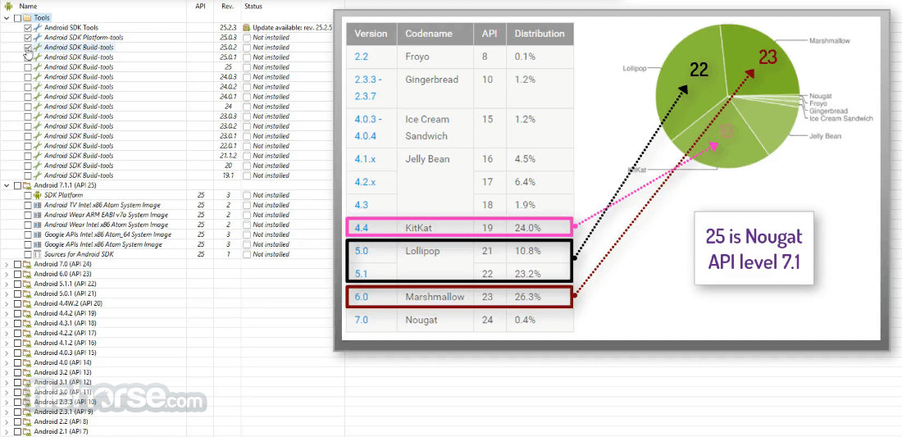Open the 4.1.x version link
902x437 pixels.
click(365, 159)
